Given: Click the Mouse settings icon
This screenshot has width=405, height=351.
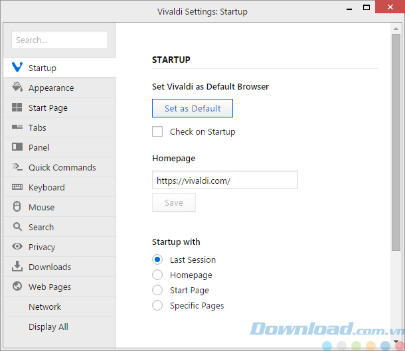Looking at the screenshot, I should click(17, 207).
